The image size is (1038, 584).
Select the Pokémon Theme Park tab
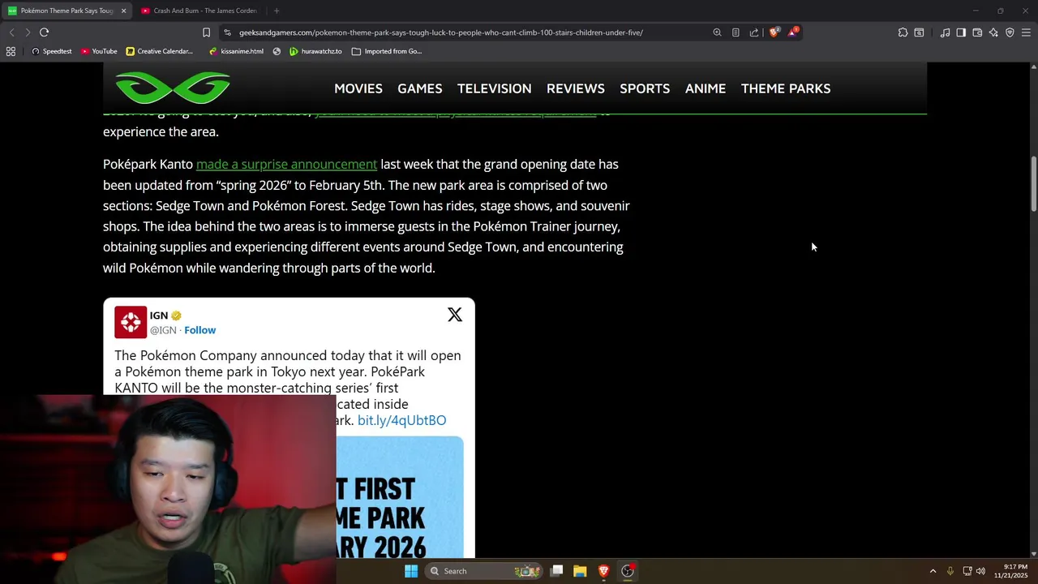pos(65,11)
